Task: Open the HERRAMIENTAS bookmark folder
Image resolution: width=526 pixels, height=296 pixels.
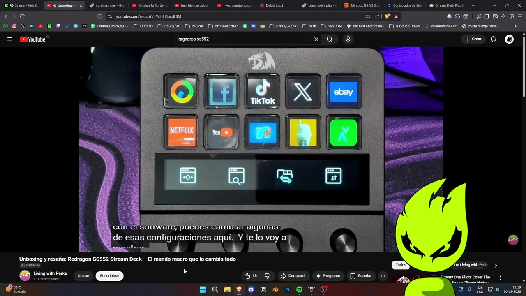Action: (x=223, y=26)
